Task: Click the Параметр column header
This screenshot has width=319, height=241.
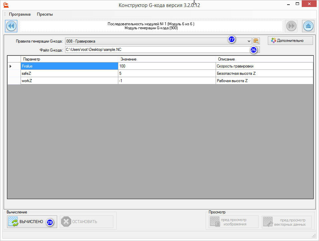Action: 69,59
